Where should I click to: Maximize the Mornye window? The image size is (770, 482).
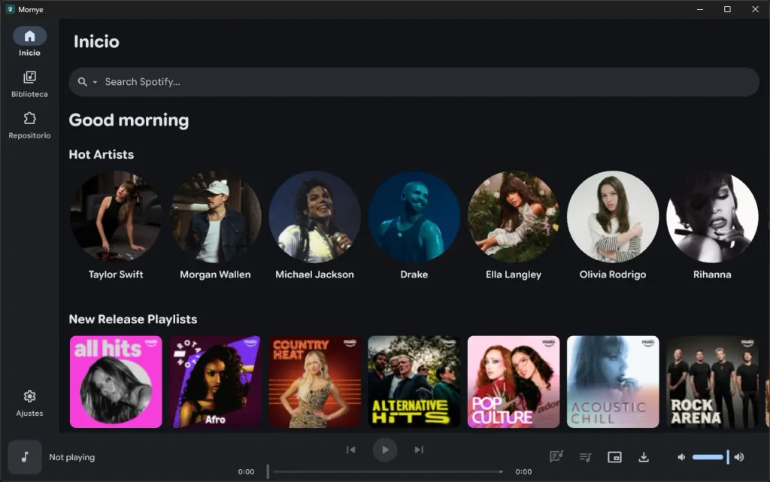click(727, 9)
